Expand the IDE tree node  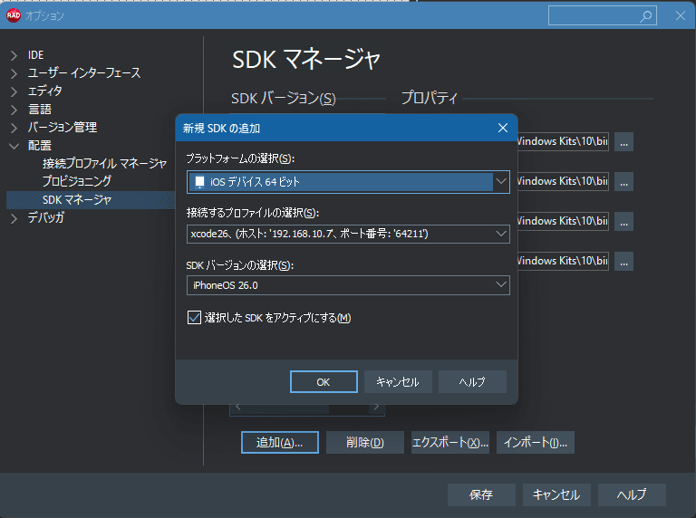click(x=14, y=55)
